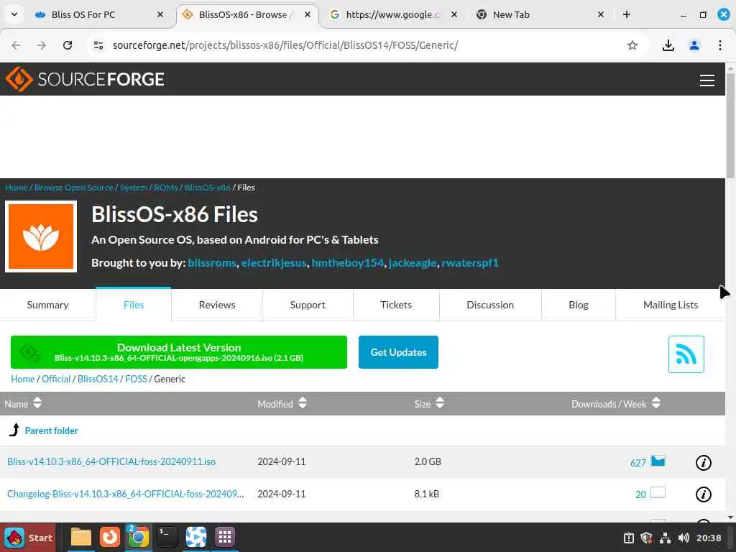Open the Chrome three-dot menu
736x552 pixels.
coord(719,45)
